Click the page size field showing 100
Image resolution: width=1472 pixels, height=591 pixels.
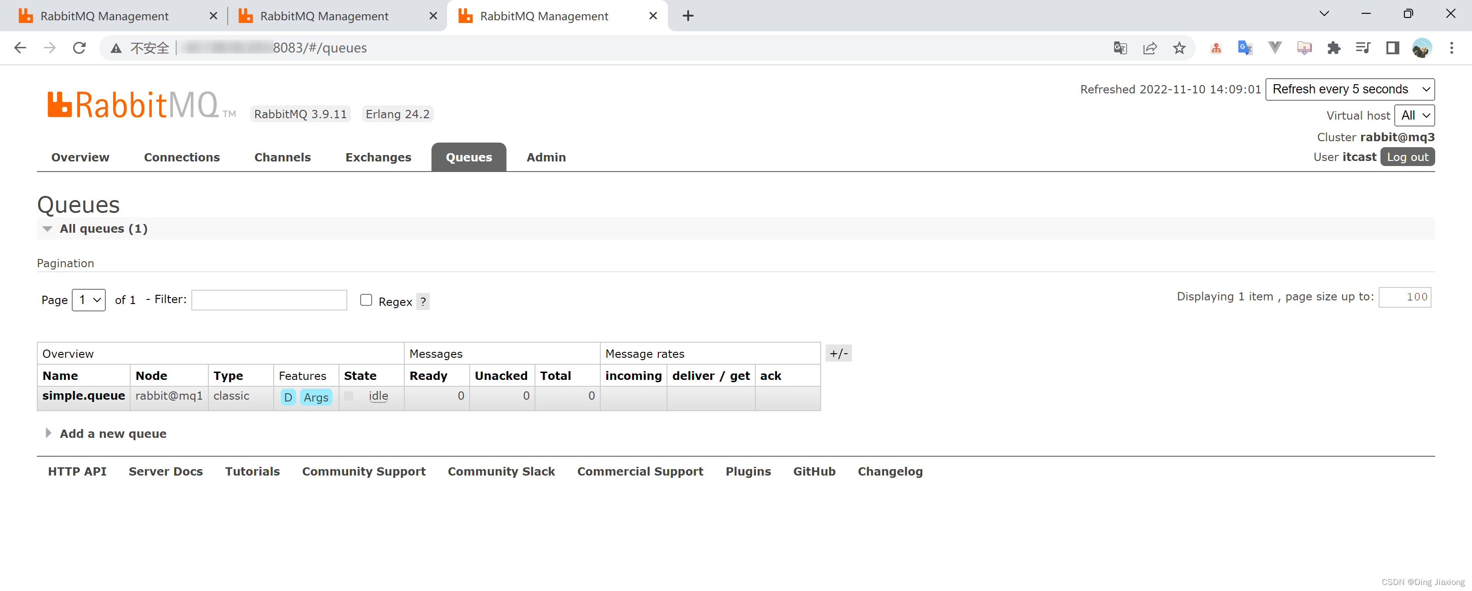click(1404, 297)
